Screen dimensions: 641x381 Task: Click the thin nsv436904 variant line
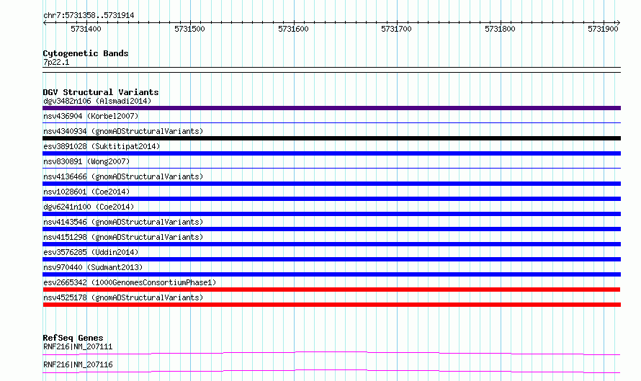(x=331, y=122)
